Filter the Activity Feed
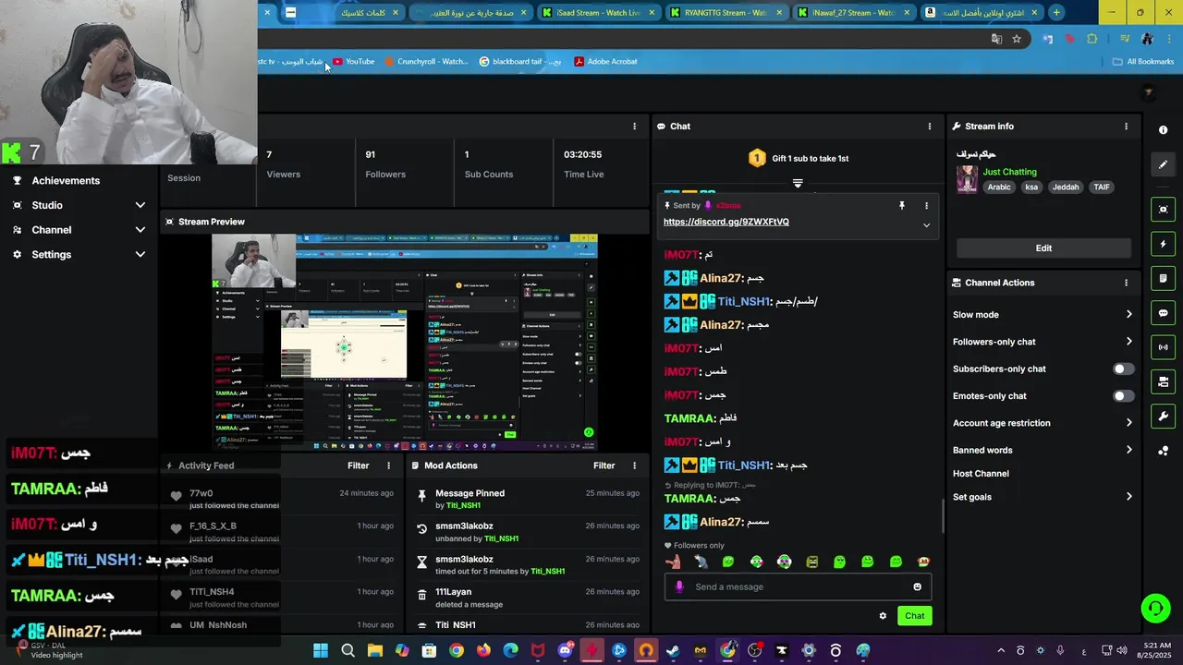Screen dimensions: 1183x665 [358, 465]
